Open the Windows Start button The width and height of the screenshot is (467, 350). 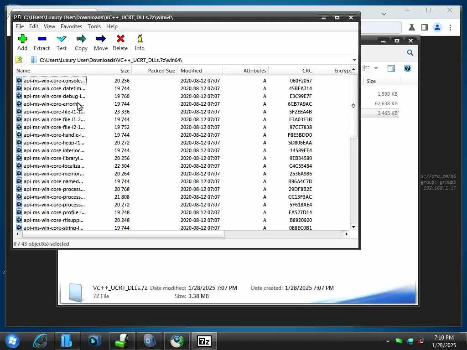[12, 341]
